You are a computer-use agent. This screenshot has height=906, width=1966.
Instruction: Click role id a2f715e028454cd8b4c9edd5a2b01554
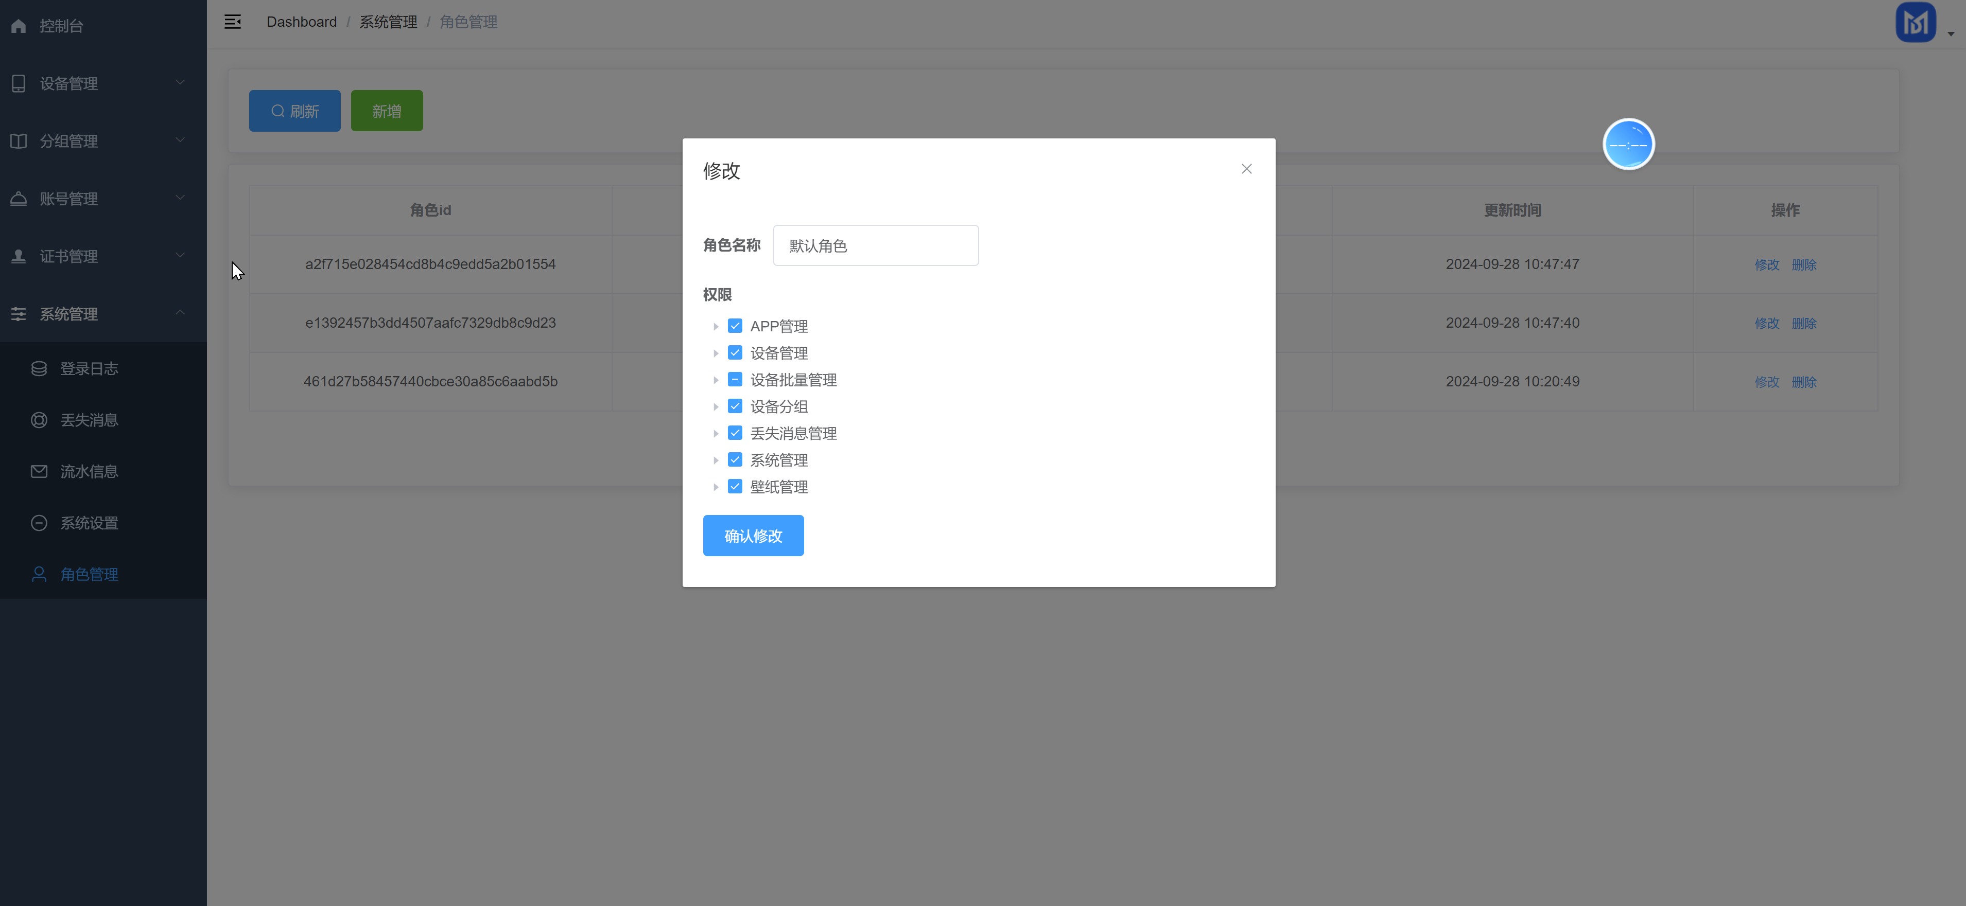430,264
